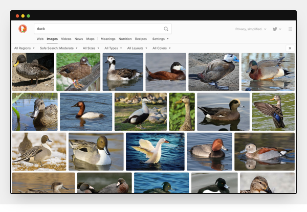Open duck portrait against green leaves
The width and height of the screenshot is (307, 212).
pyautogui.click(x=182, y=111)
